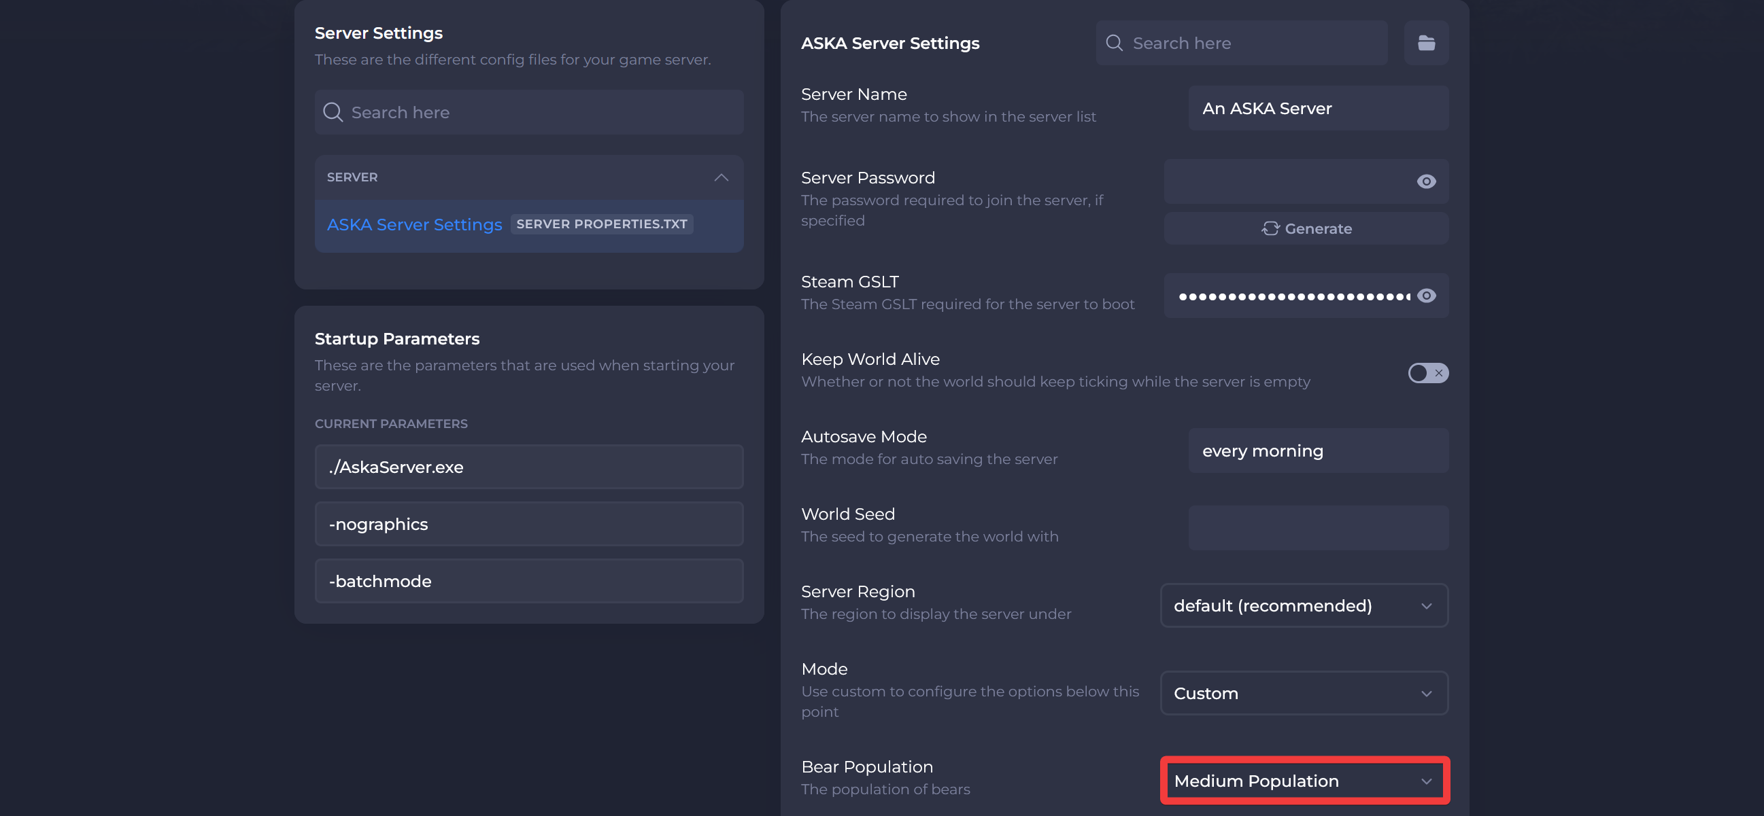This screenshot has height=816, width=1764.
Task: Open the Mode dropdown set to Custom
Action: coord(1304,693)
